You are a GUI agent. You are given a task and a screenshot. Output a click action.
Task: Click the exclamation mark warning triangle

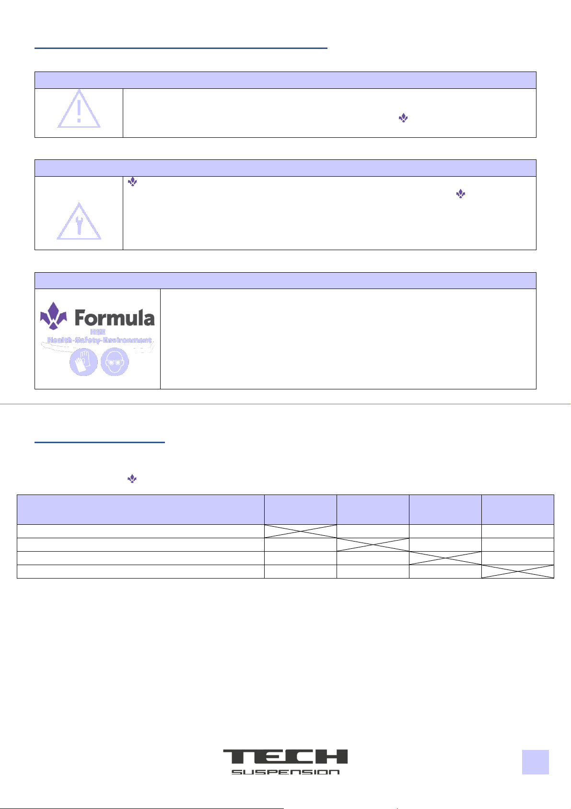point(79,109)
